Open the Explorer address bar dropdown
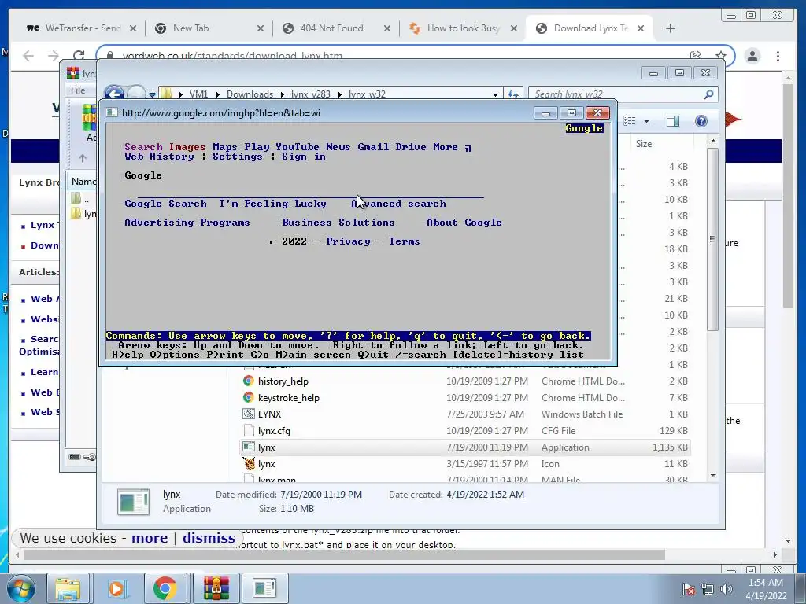The height and width of the screenshot is (604, 806). pos(495,94)
